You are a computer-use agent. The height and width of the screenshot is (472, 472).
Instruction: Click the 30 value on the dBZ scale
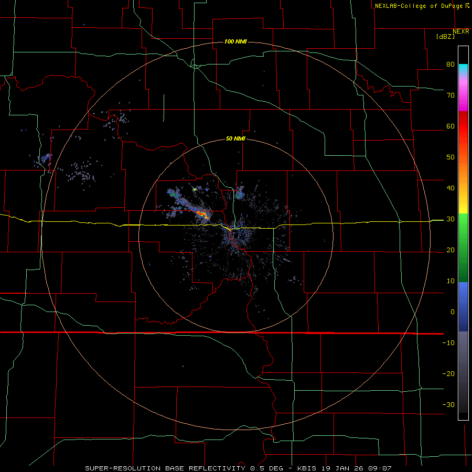pyautogui.click(x=450, y=219)
